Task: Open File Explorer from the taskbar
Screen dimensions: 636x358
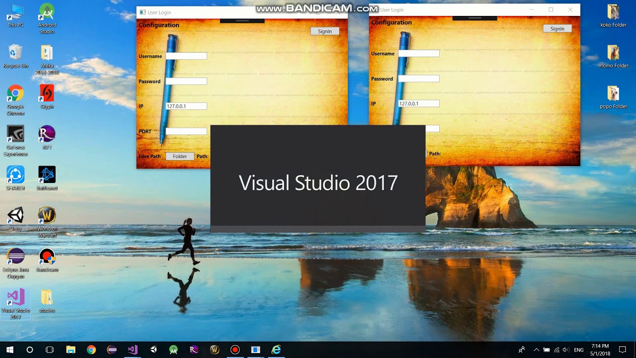Action: (x=71, y=350)
